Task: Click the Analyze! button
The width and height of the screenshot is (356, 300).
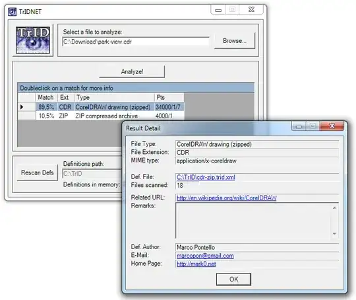Action: tap(132, 72)
